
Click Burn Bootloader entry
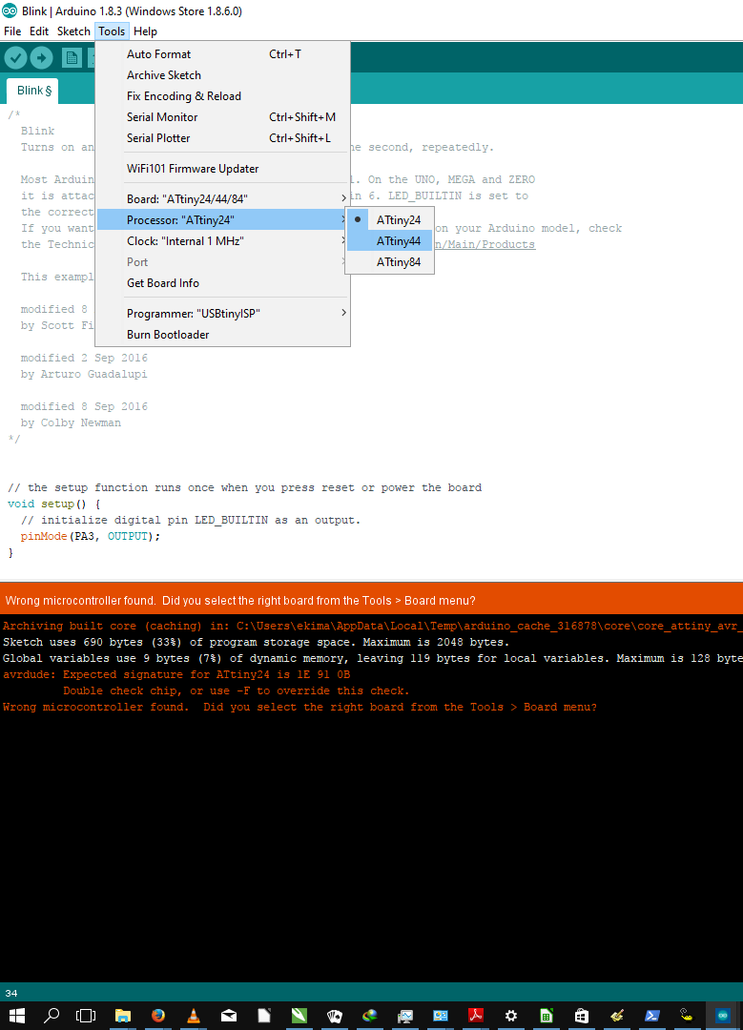[222, 335]
